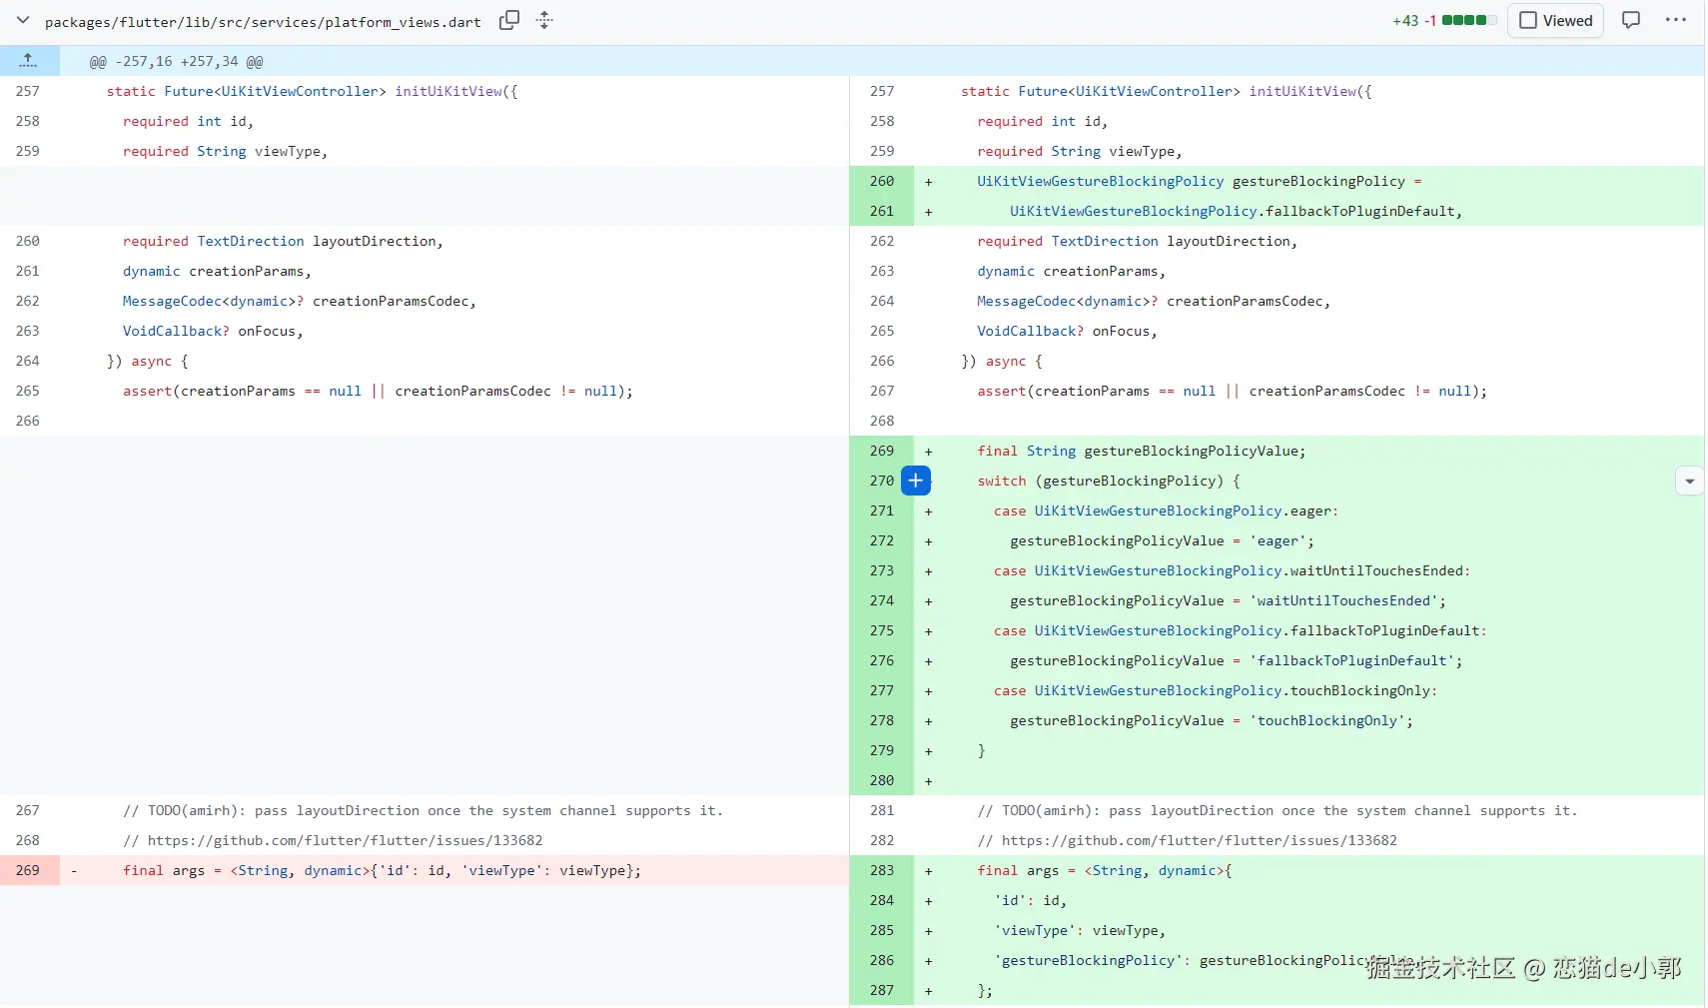
Task: Click the +43 -1 diffstat blocks
Action: pyautogui.click(x=1468, y=20)
